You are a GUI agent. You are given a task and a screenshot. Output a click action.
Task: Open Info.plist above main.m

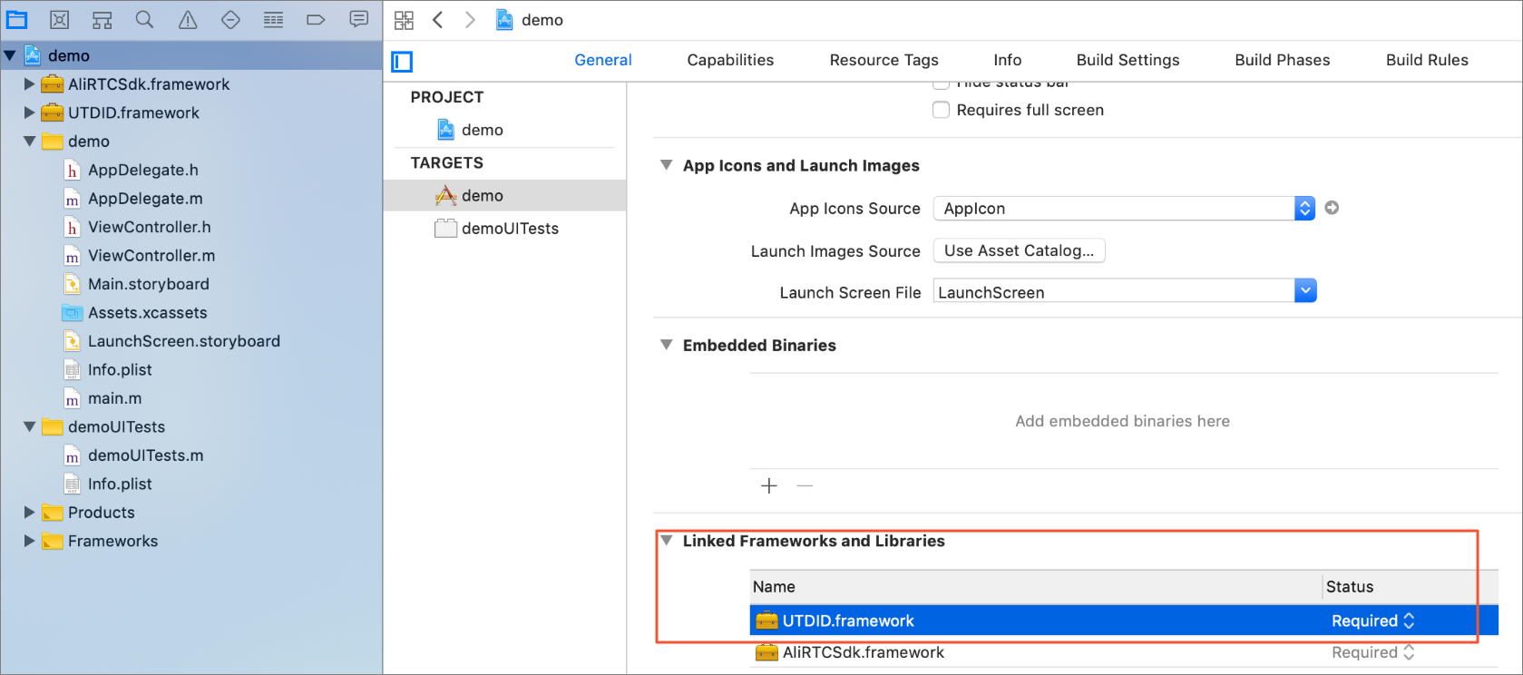pos(120,369)
